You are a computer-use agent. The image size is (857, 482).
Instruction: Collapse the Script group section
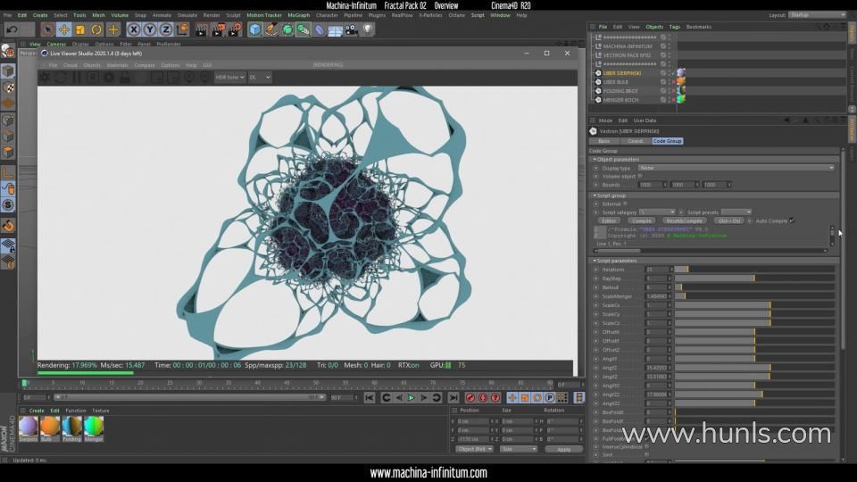tap(595, 195)
